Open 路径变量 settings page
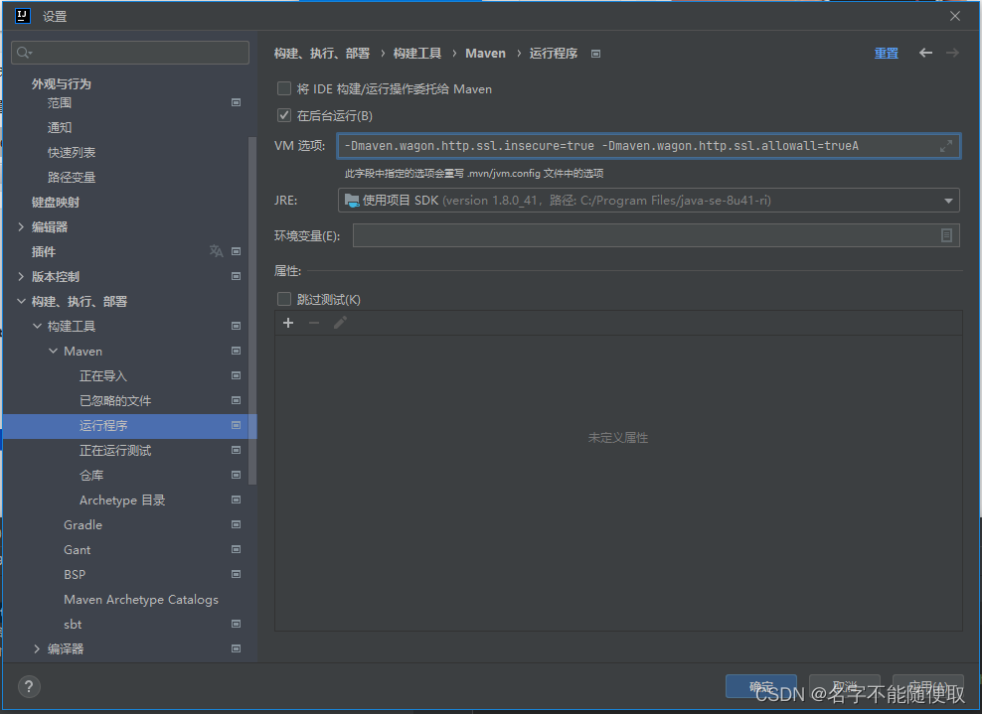The height and width of the screenshot is (714, 982). [x=72, y=177]
